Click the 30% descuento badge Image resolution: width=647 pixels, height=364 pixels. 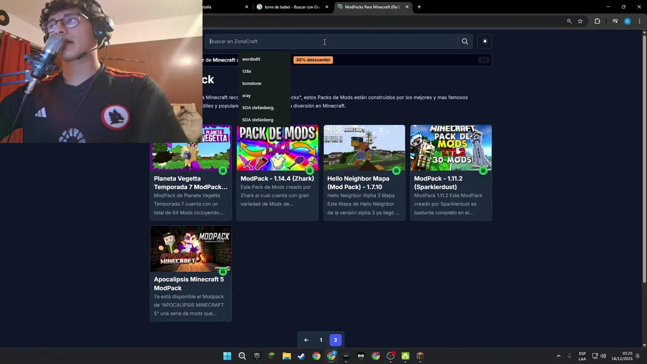313,60
